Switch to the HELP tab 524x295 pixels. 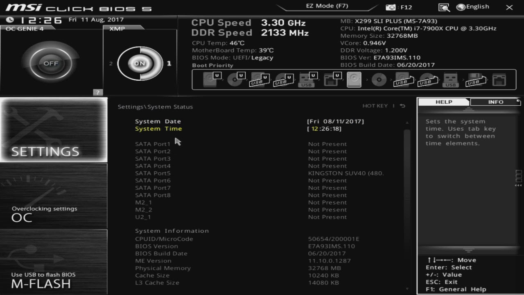[x=444, y=102]
